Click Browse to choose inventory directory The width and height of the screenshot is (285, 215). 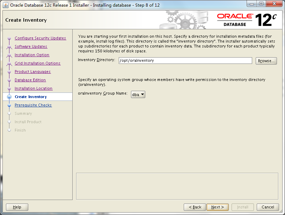pyautogui.click(x=266, y=60)
